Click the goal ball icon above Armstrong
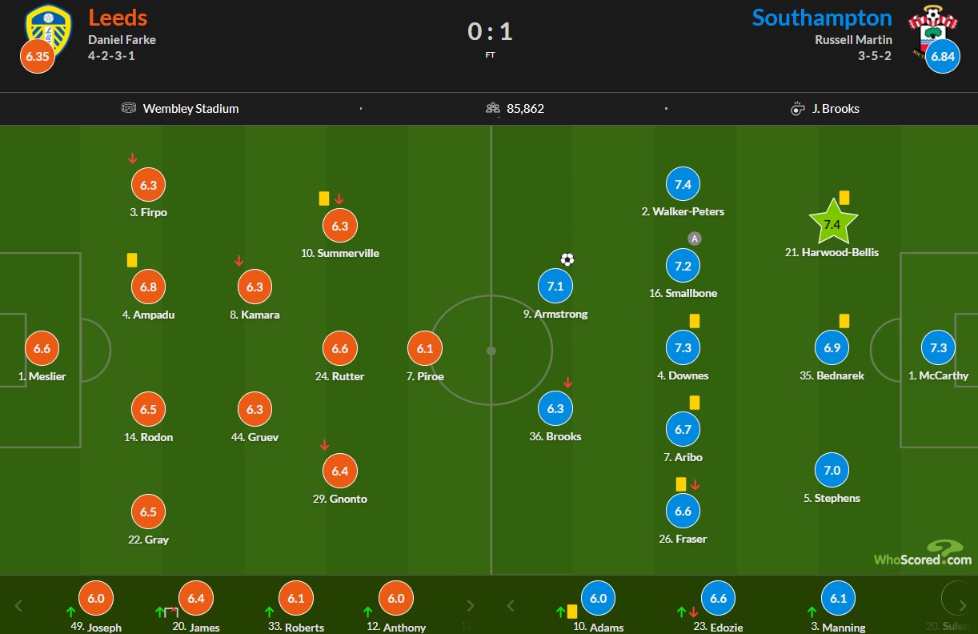The height and width of the screenshot is (634, 978). [x=567, y=259]
